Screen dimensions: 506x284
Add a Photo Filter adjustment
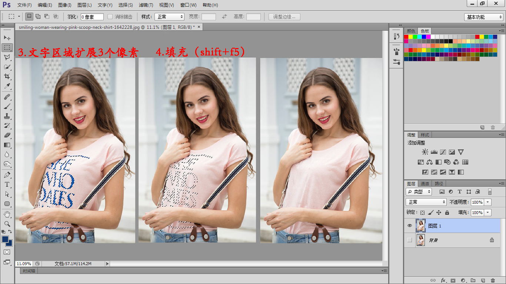[447, 162]
